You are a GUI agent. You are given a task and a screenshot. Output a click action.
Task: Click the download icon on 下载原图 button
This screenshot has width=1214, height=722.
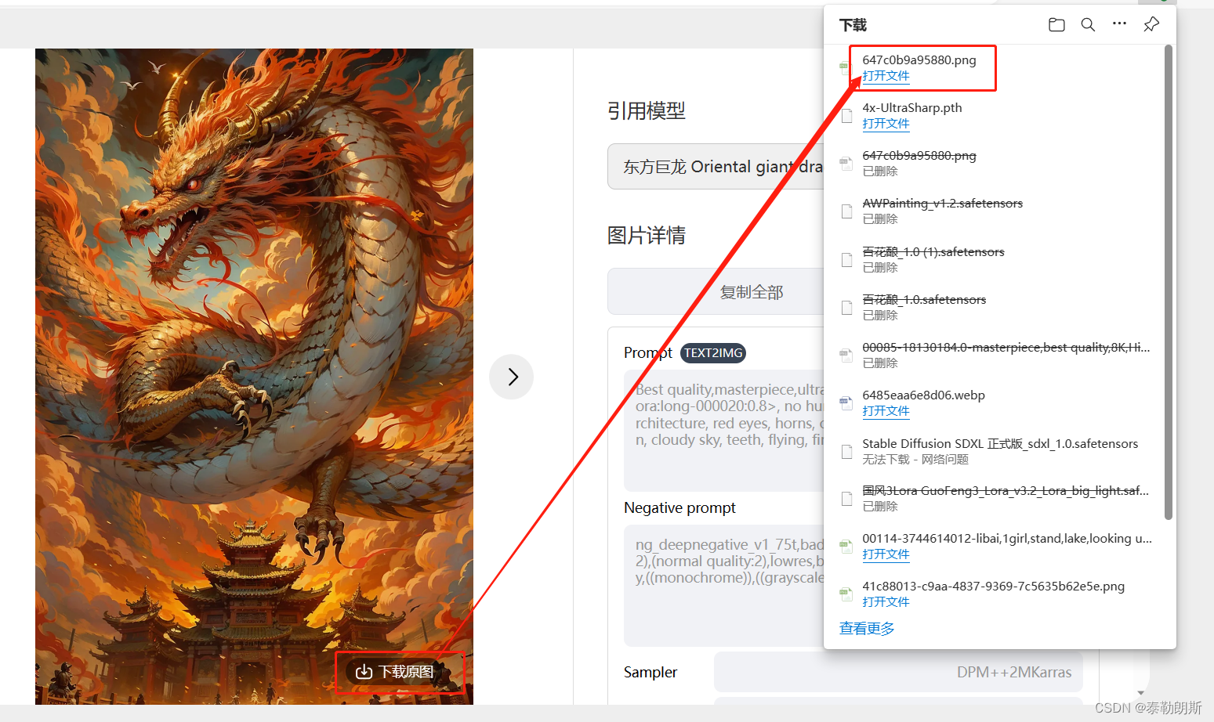(363, 672)
